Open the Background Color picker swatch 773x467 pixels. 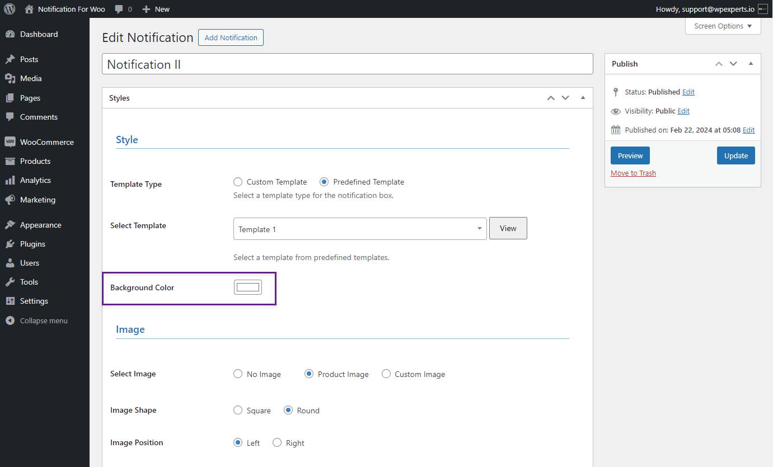click(248, 287)
